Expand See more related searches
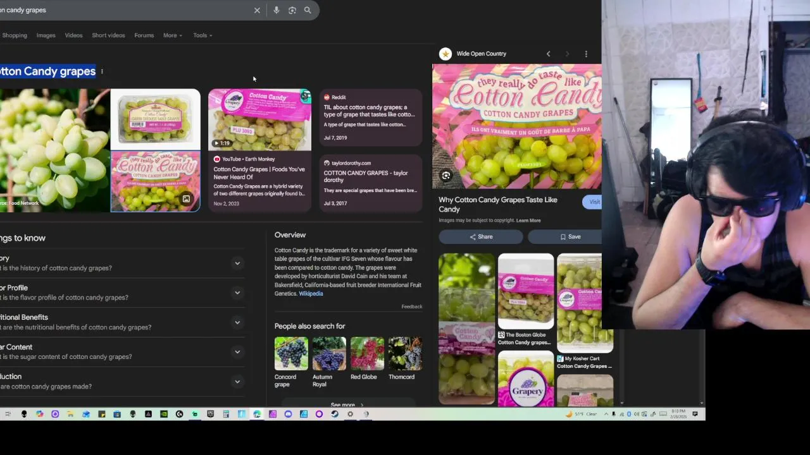This screenshot has width=810, height=455. pos(347,404)
